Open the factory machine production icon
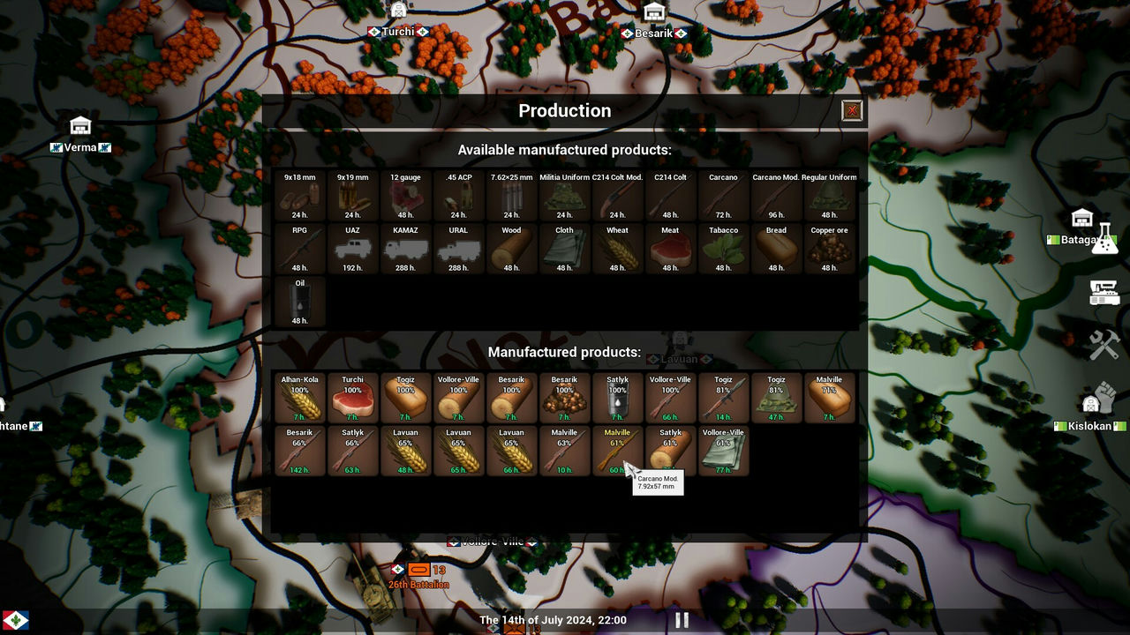1130x635 pixels. coord(1104,293)
